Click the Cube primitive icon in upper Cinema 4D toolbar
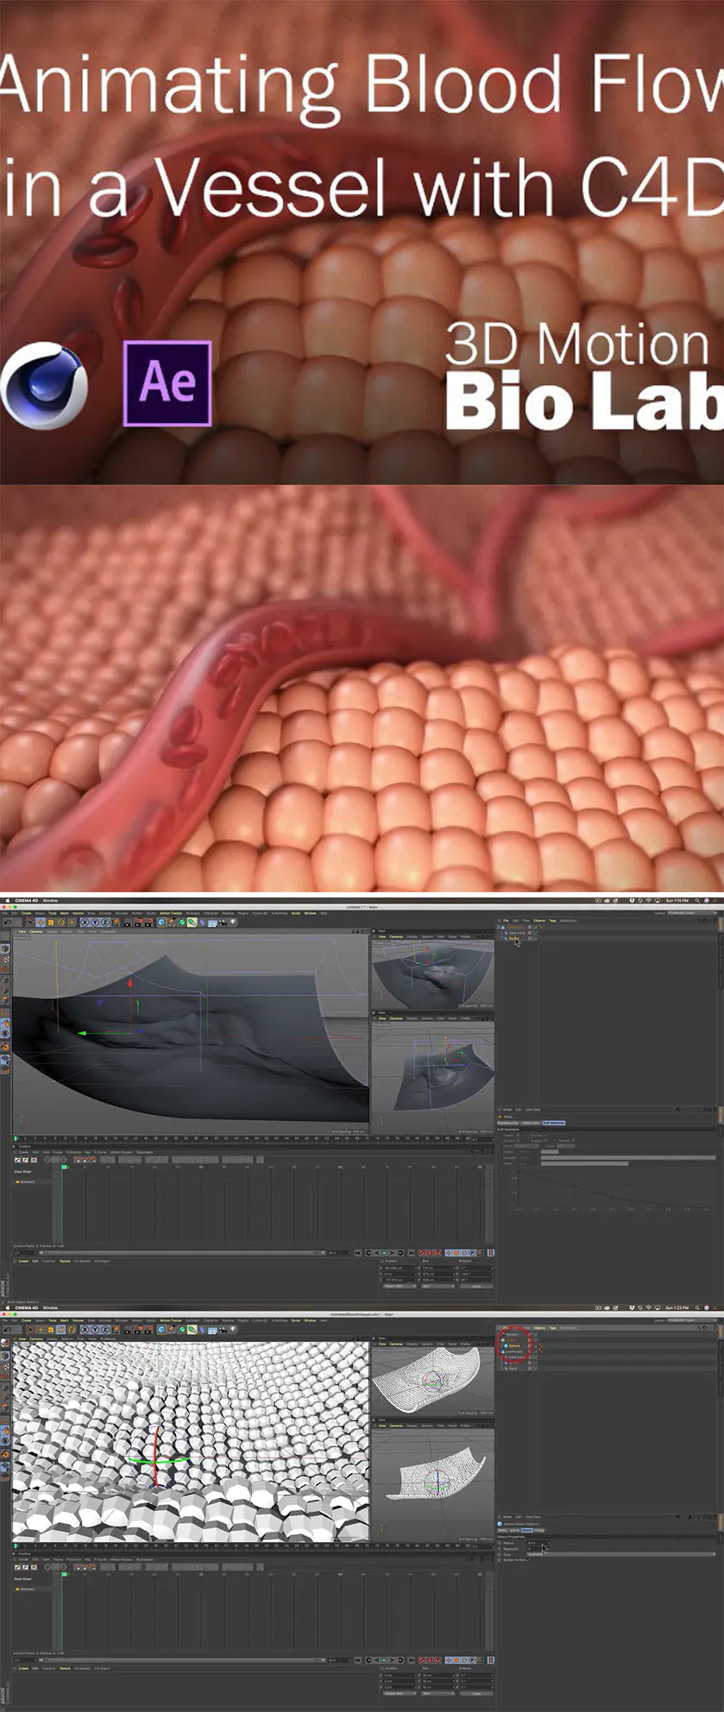Image resolution: width=724 pixels, height=1712 pixels. coord(161,922)
